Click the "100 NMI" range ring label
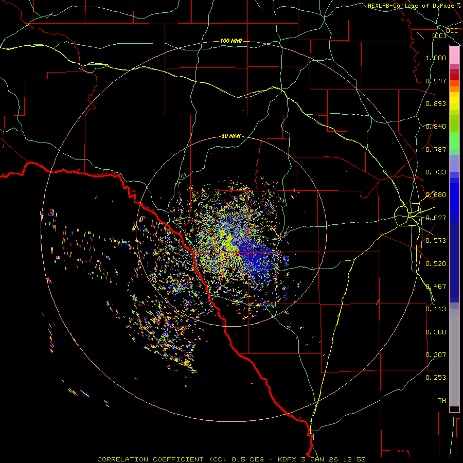Screen dimensions: 463x463 (231, 41)
